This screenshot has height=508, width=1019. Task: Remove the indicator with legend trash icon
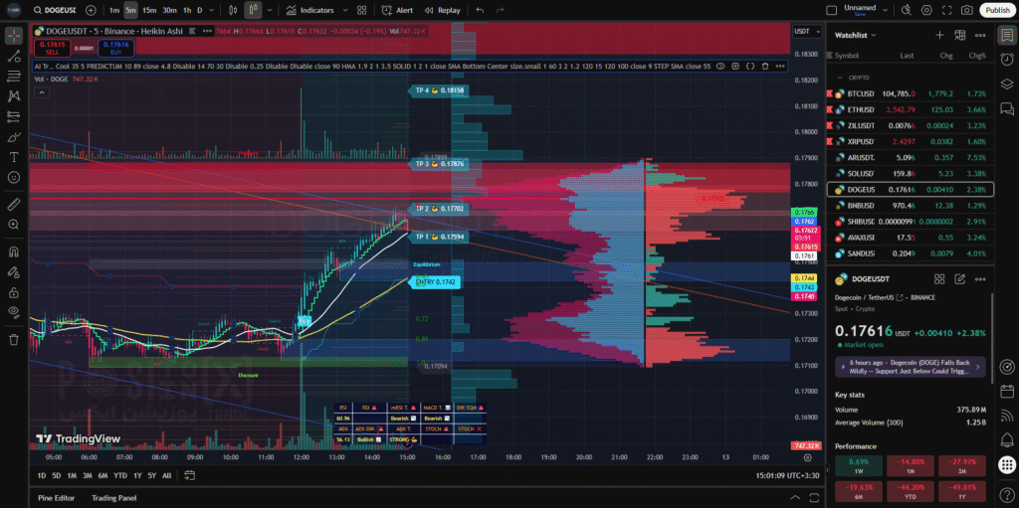tap(765, 66)
